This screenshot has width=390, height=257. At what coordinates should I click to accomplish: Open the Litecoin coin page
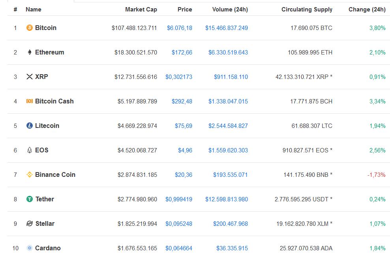tap(47, 126)
